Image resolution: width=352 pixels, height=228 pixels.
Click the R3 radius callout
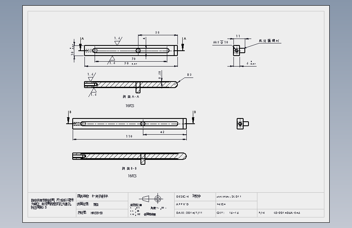[x=189, y=75]
